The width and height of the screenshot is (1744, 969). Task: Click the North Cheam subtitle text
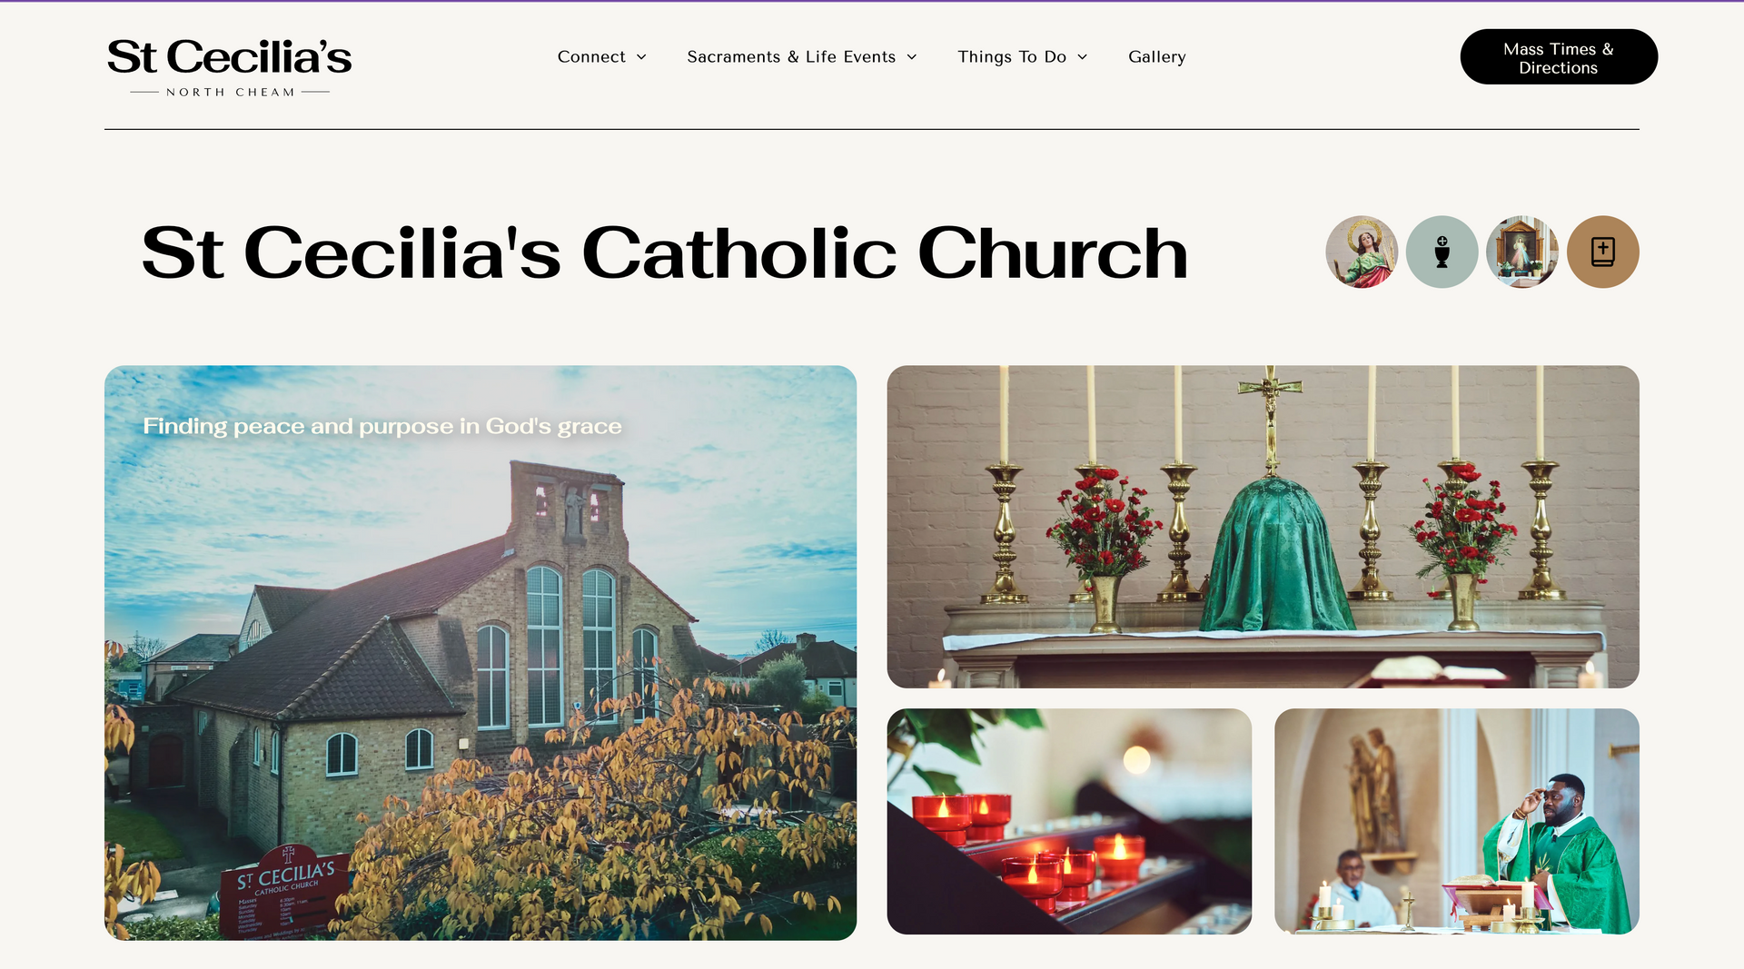[230, 93]
